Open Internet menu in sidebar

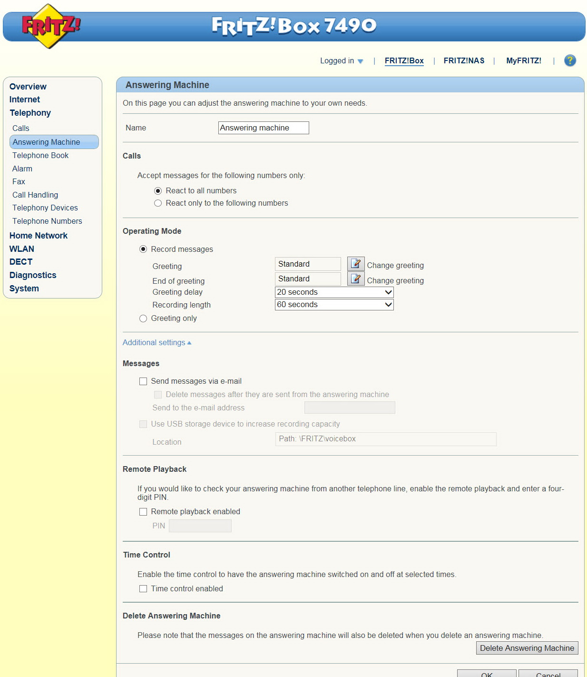tap(25, 100)
